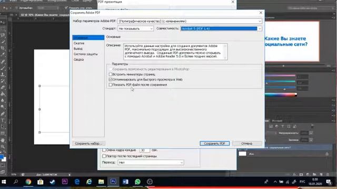This screenshot has width=337, height=189.
Task: Click the seconds input field showing 30
Action: [x=145, y=150]
